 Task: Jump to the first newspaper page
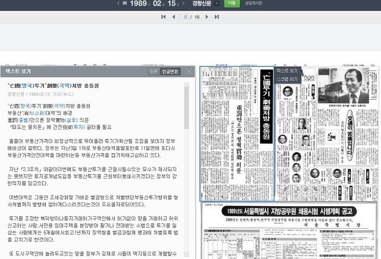coord(163,17)
